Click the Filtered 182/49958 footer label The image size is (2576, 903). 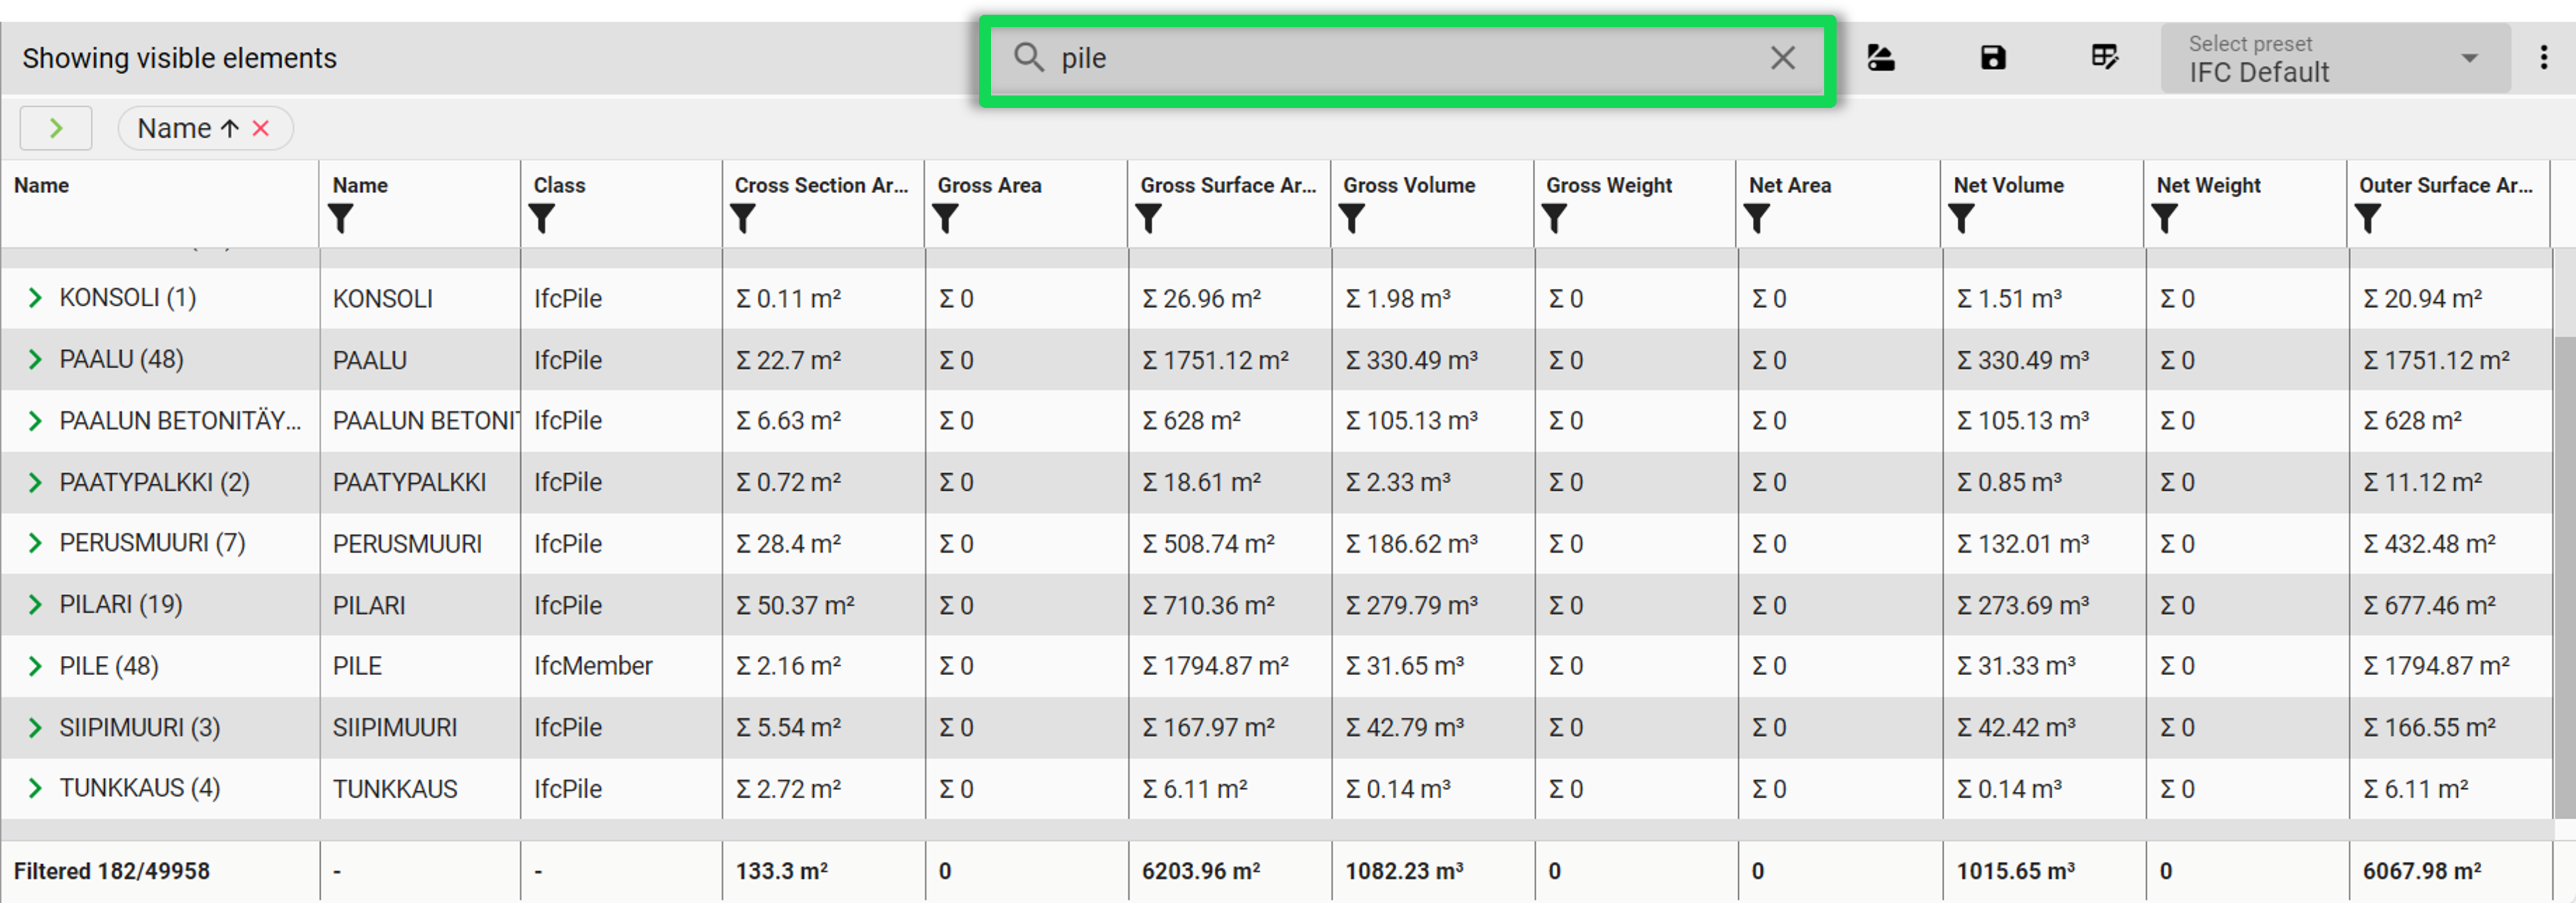pyautogui.click(x=111, y=871)
